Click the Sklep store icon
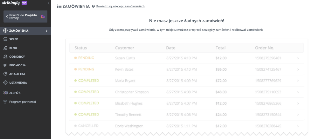Image resolution: width=312 pixels, height=139 pixels. tap(5, 39)
